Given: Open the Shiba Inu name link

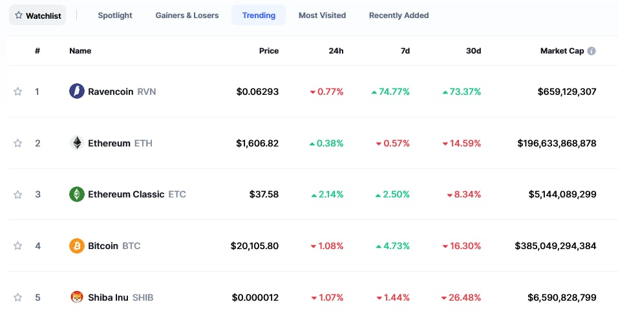Looking at the screenshot, I should (108, 297).
